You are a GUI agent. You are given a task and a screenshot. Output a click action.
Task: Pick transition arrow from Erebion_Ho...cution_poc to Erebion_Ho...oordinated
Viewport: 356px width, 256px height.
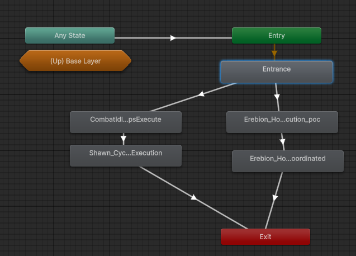click(x=283, y=141)
